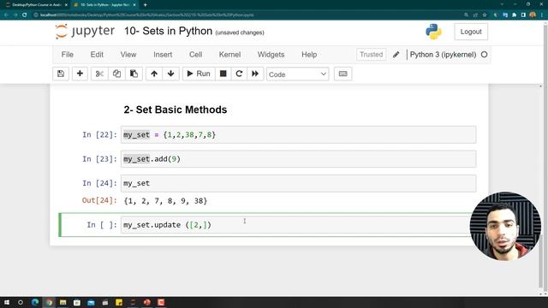This screenshot has height=308, width=548.
Task: Open the command palette keyboard icon
Action: coord(342,74)
